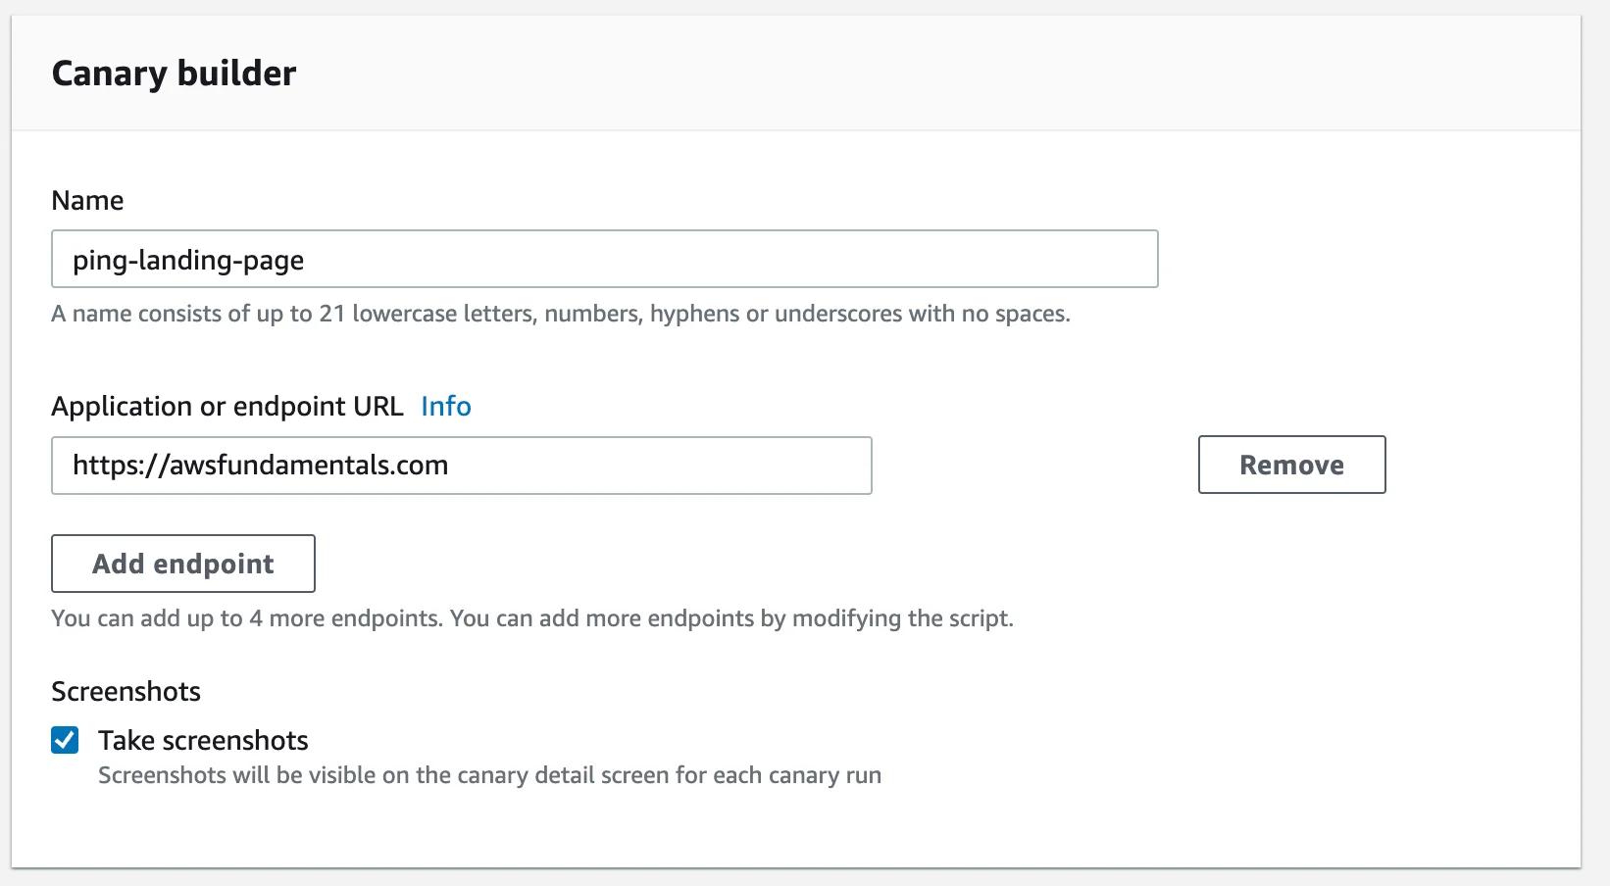The image size is (1610, 886).
Task: Click the Screenshots section heading
Action: click(126, 691)
